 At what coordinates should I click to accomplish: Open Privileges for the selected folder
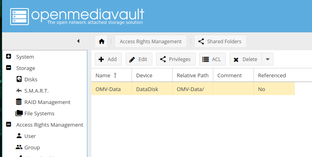[x=175, y=59]
